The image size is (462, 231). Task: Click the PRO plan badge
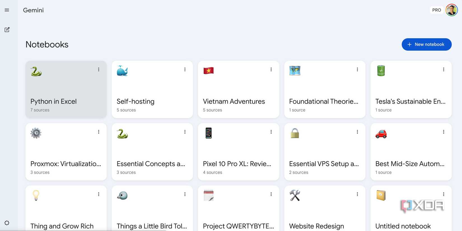437,10
